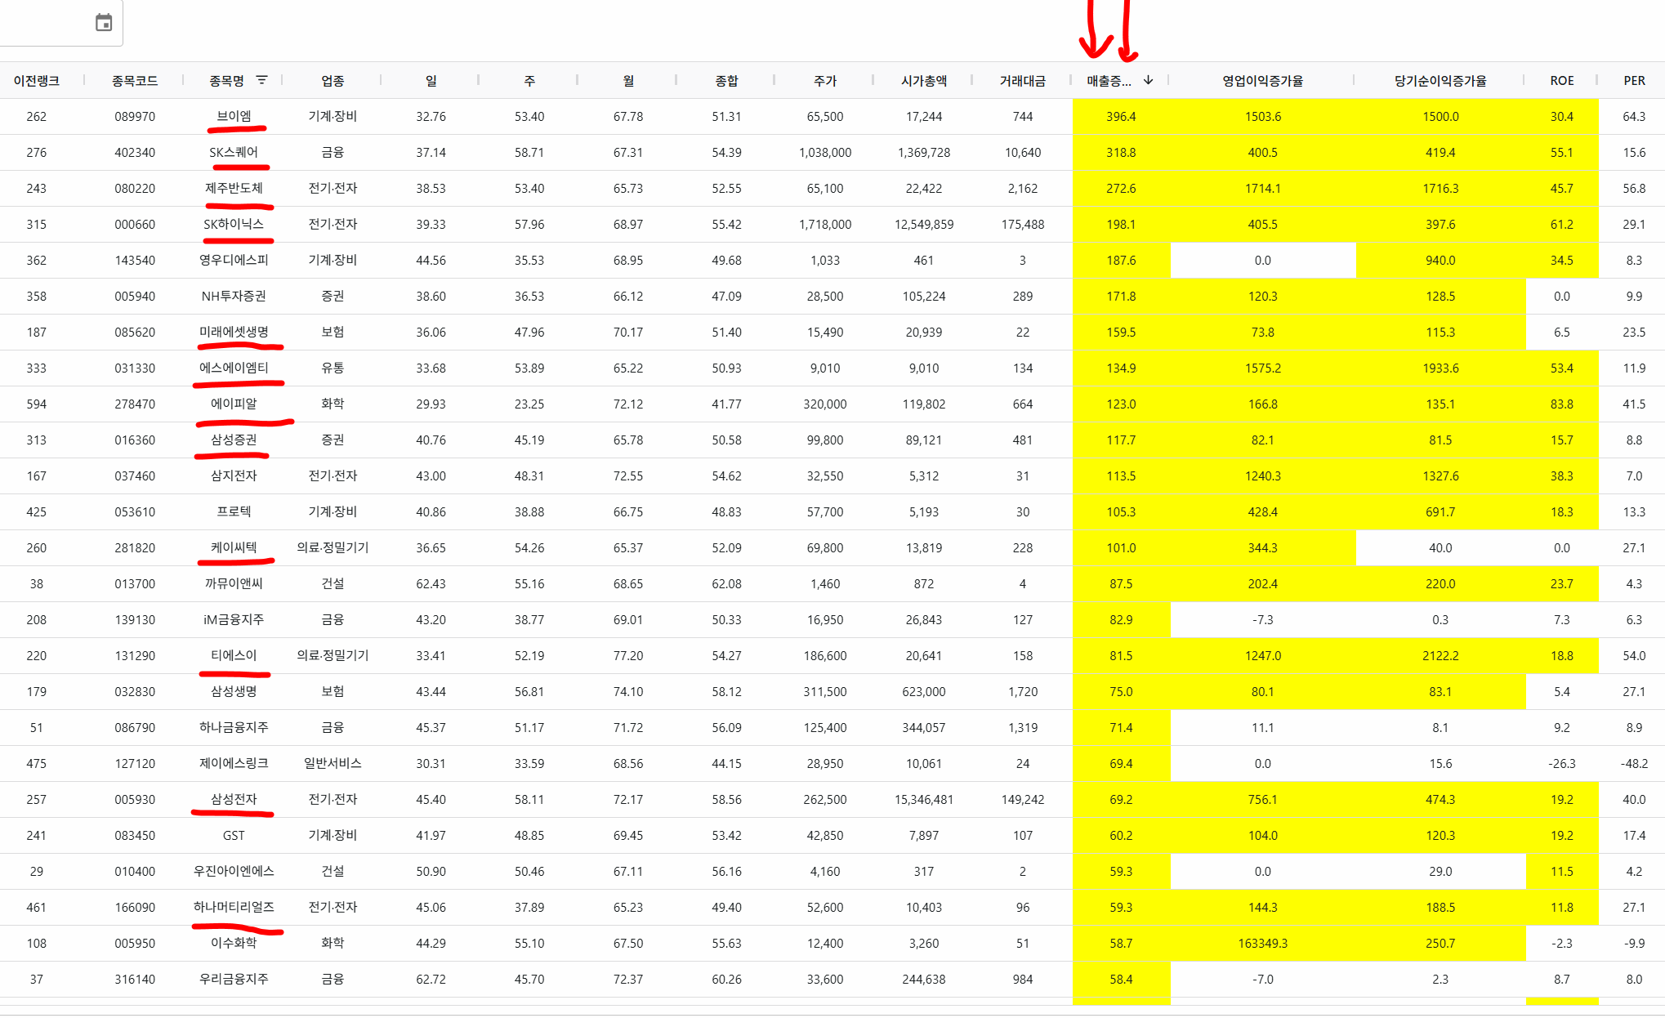
Task: Toggle the descending sort arrow on 매출증 column
Action: (1148, 80)
